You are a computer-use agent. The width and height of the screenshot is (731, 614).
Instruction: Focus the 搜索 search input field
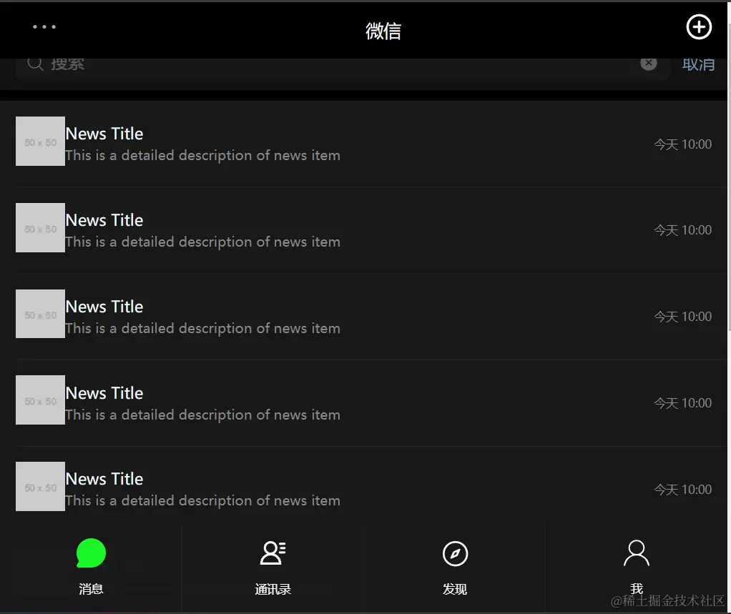click(343, 69)
